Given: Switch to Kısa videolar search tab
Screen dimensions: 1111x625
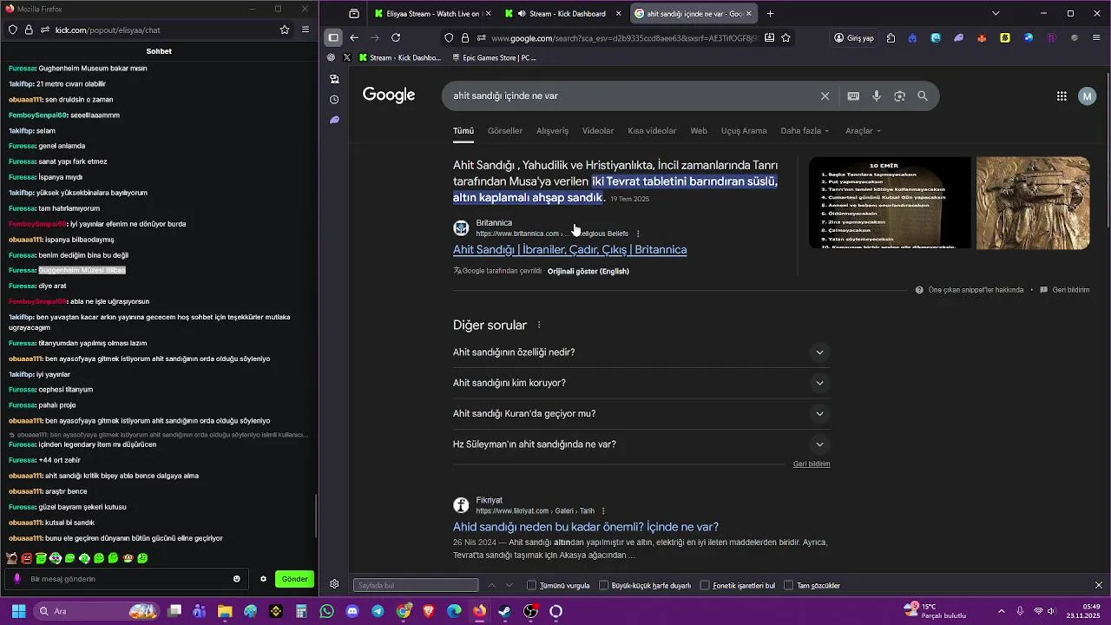Looking at the screenshot, I should click(652, 131).
